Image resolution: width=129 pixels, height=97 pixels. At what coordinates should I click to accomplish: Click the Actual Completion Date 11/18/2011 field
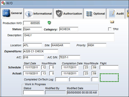click(70, 73)
